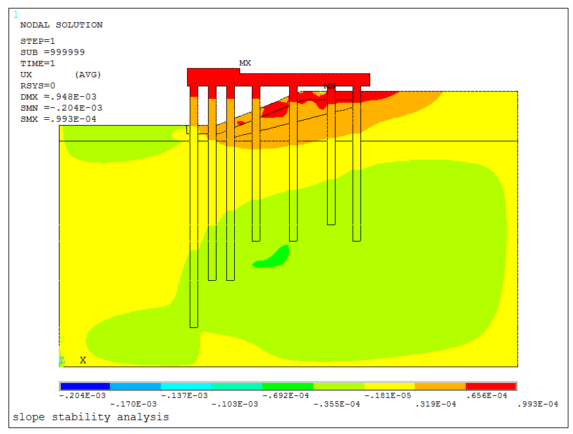573x434 pixels.
Task: Select the SMX =.993E-04 text line
Action: coord(58,119)
